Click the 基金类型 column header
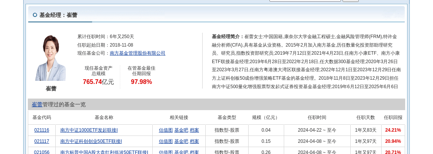Viewport: 433px width, 154px height. click(x=227, y=117)
